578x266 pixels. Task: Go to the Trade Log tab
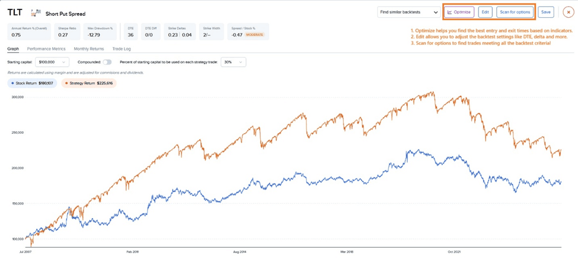click(x=122, y=49)
